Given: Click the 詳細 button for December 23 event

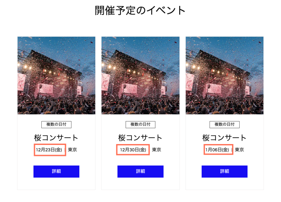Looking at the screenshot, I should [56, 171].
